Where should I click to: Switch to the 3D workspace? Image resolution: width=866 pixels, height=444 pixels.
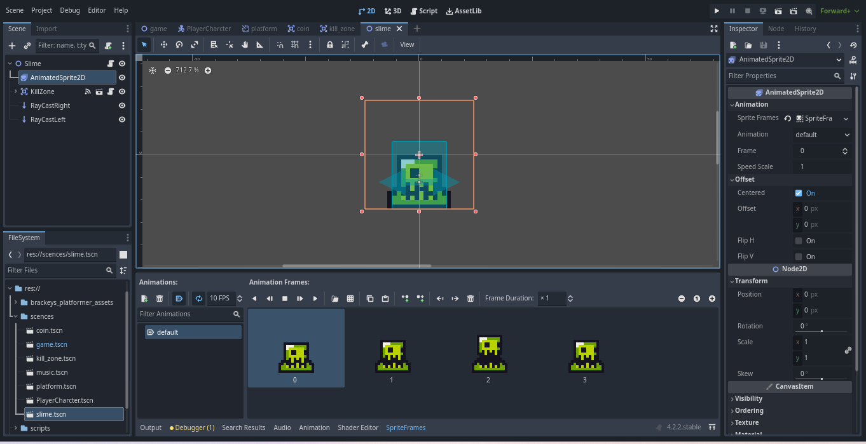click(x=393, y=11)
